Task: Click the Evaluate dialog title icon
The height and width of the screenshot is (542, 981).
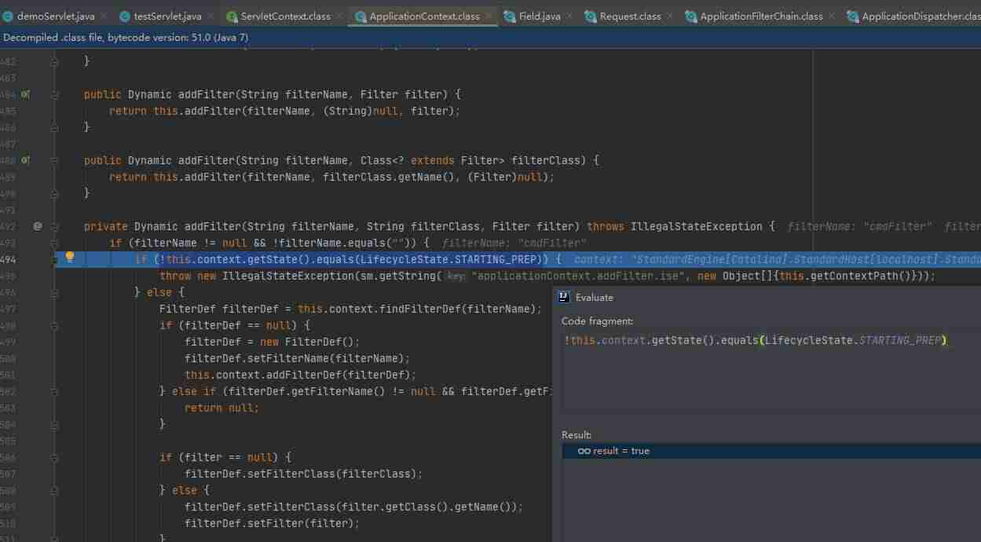Action: click(564, 297)
